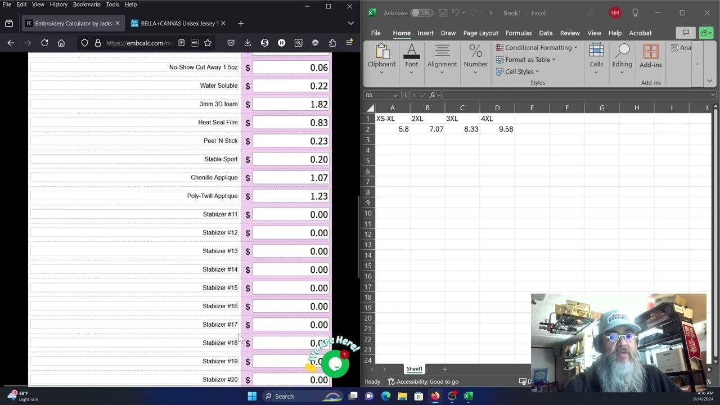Viewport: 720px width, 405px height.
Task: Open Firefox View in tab bar
Action: (9, 24)
